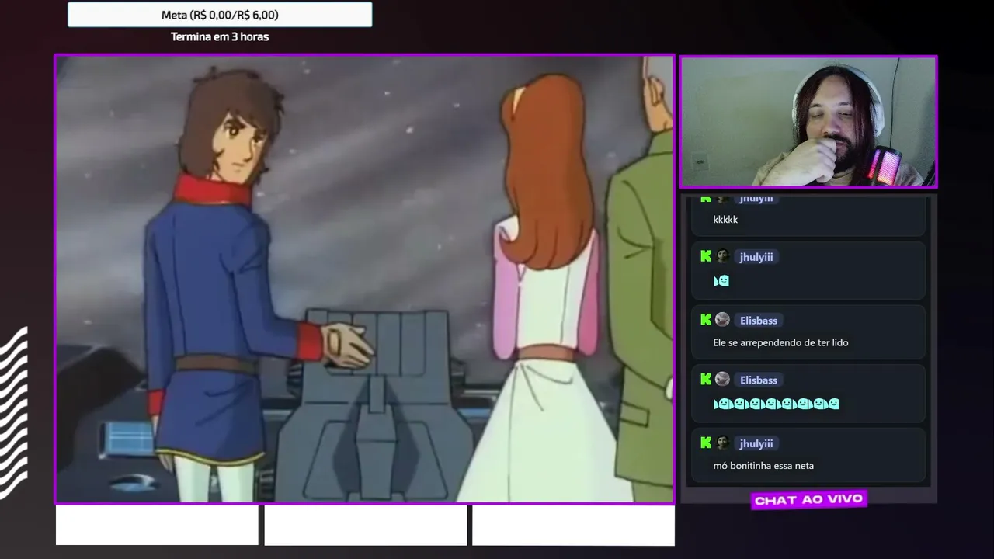Click the message 'Ele se arrependendo de ter lido'
The width and height of the screenshot is (994, 559).
click(780, 342)
